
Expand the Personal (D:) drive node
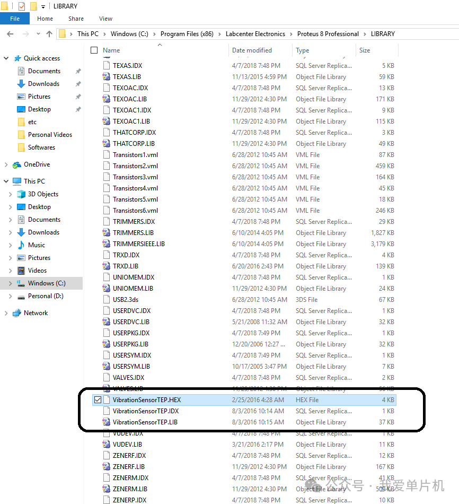pyautogui.click(x=10, y=296)
